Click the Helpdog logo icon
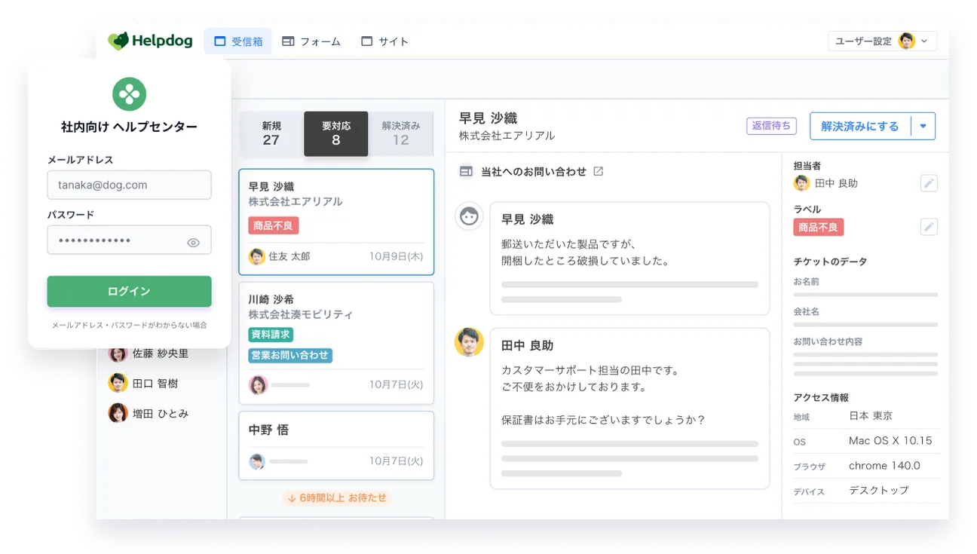 click(x=118, y=41)
